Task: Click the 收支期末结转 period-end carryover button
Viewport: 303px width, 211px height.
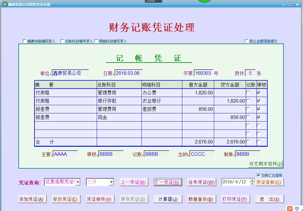Action: click(265, 164)
